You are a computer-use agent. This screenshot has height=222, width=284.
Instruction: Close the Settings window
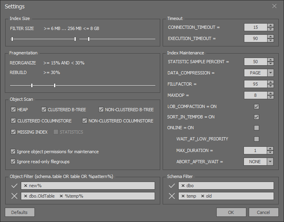(274, 6)
